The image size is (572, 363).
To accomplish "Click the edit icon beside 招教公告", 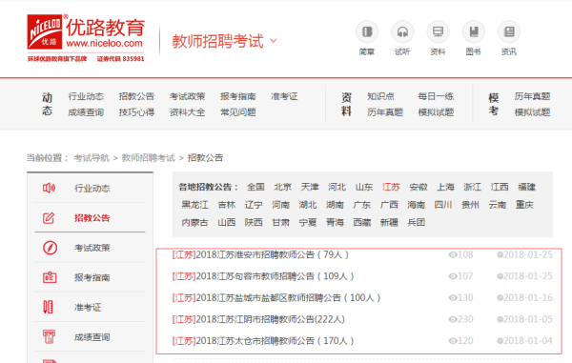I will (49, 218).
